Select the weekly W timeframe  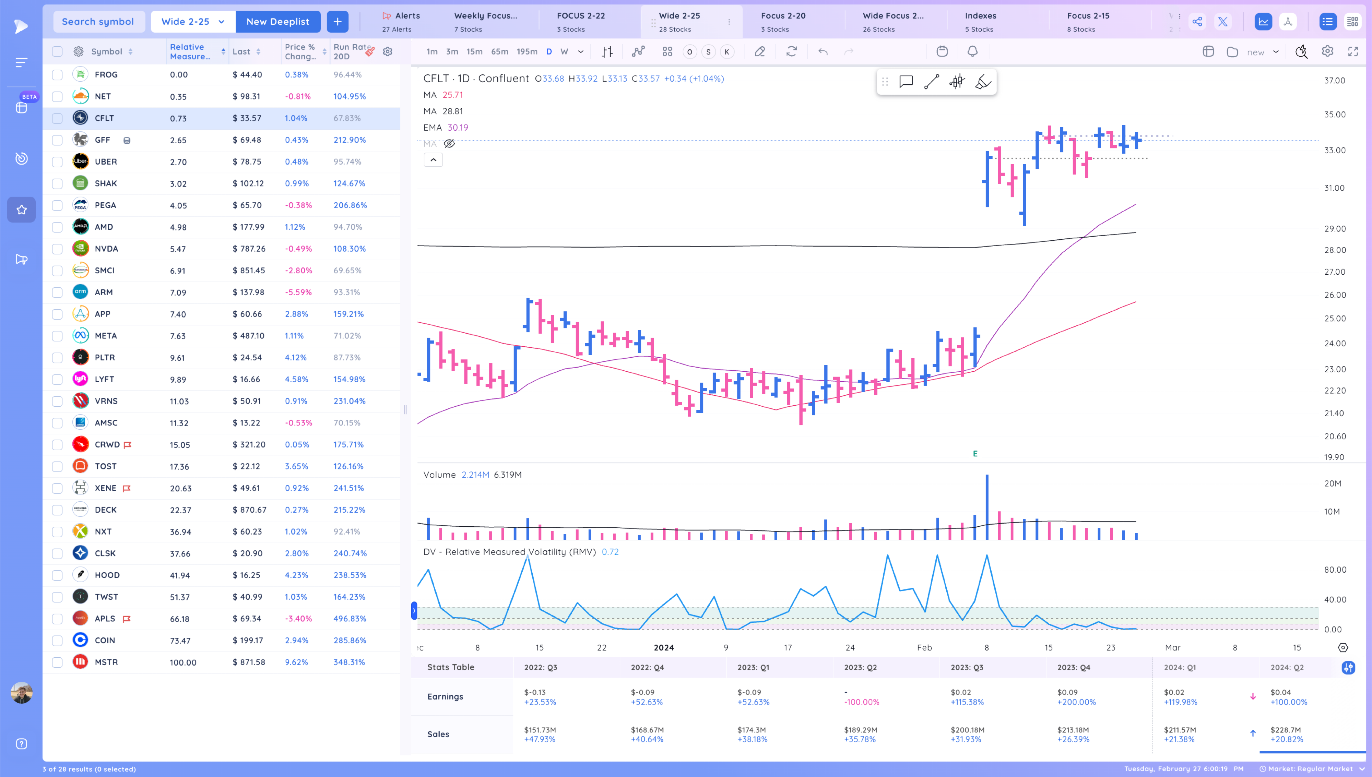(x=564, y=52)
